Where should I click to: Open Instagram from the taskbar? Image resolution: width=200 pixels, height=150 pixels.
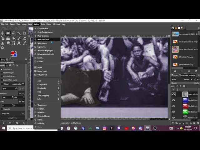click(x=104, y=128)
